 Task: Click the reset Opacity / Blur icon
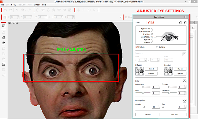click(x=185, y=101)
